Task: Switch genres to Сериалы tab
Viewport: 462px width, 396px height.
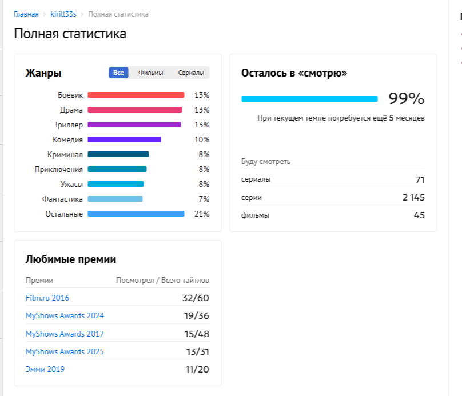Action: 191,73
